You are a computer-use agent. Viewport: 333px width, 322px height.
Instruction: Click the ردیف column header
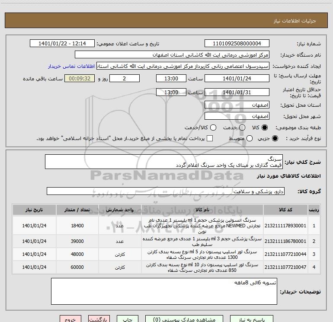(314, 210)
